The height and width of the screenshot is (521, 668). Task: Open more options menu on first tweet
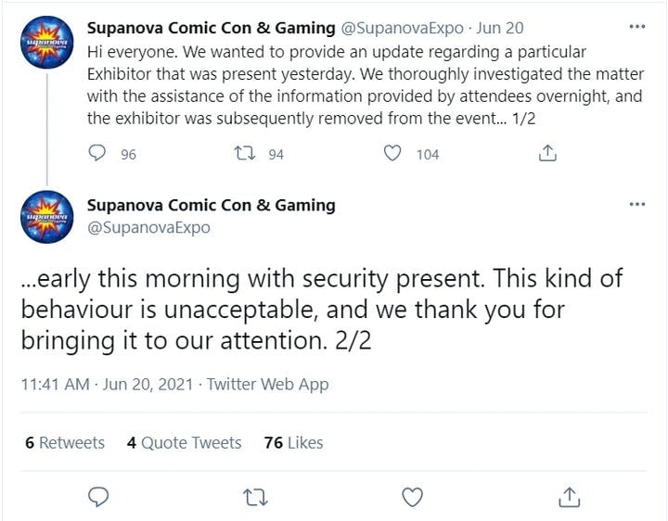pos(636,27)
